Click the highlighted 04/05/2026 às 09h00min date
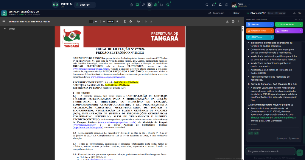Image resolution: width=305 pixels, height=160 pixels. click(x=126, y=82)
